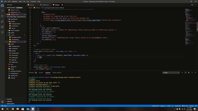This screenshot has height=111, width=198.
Task: Click the LF end-of-line setting
Action: 173,106
